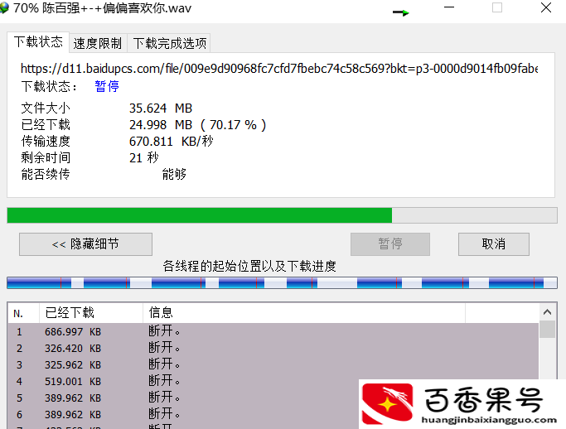Click the remaining time value 21 秒
The width and height of the screenshot is (566, 429).
point(143,157)
